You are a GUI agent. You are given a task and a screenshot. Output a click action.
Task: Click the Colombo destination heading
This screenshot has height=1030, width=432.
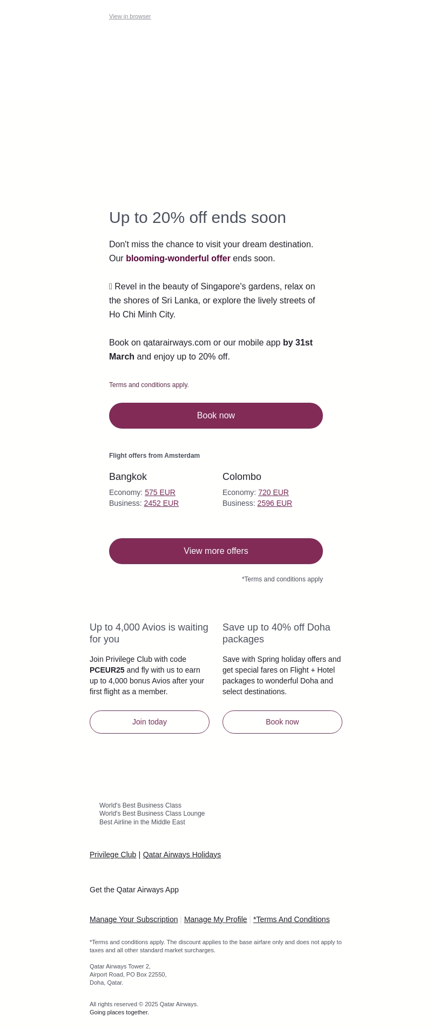pyautogui.click(x=242, y=477)
